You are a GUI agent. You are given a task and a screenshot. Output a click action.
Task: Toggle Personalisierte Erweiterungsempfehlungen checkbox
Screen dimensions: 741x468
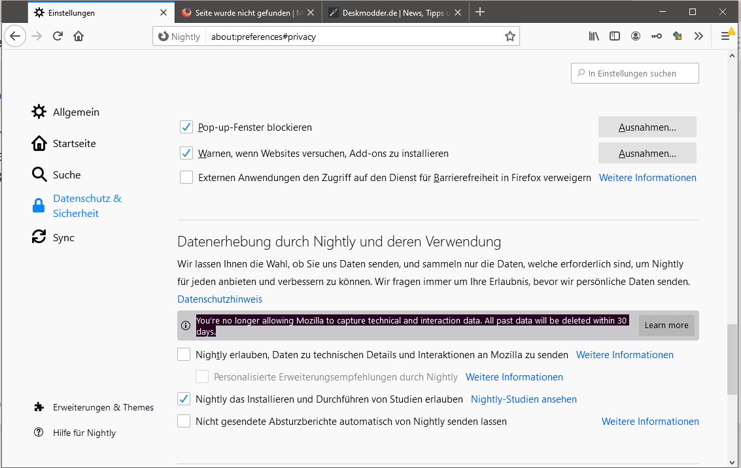202,376
